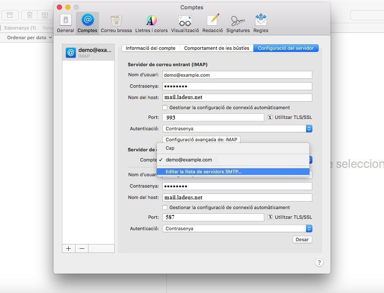
Task: Open the Redacció composing preferences
Action: click(212, 23)
